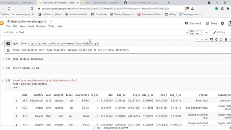The width and height of the screenshot is (231, 130).
Task: Move cell up with arrow icon
Action: [197, 39]
